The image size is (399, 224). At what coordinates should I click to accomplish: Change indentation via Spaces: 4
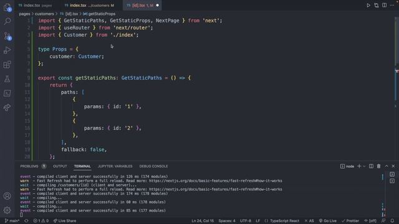point(227,221)
